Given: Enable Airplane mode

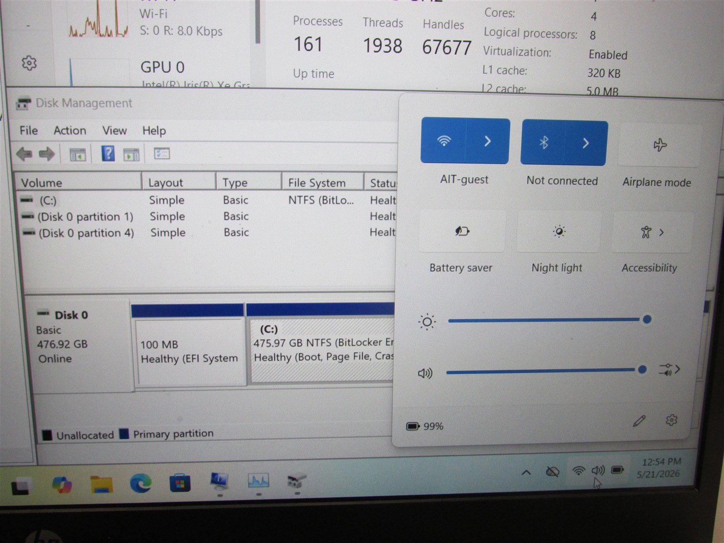Looking at the screenshot, I should [659, 145].
